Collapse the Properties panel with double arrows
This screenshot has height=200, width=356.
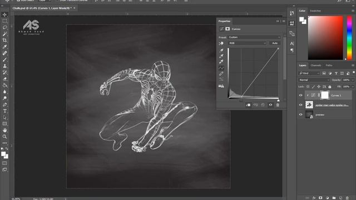point(278,21)
